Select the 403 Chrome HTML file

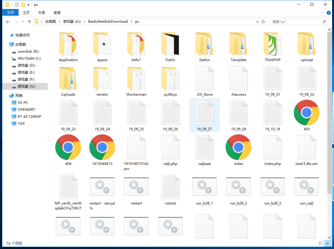[x=307, y=116]
